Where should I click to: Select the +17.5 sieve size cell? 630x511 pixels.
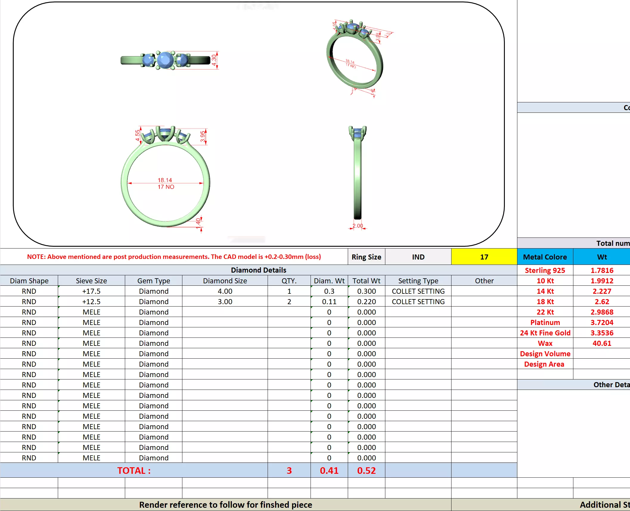pos(91,291)
